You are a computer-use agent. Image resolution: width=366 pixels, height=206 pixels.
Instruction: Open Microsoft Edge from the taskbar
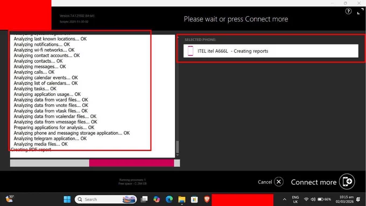(169, 199)
